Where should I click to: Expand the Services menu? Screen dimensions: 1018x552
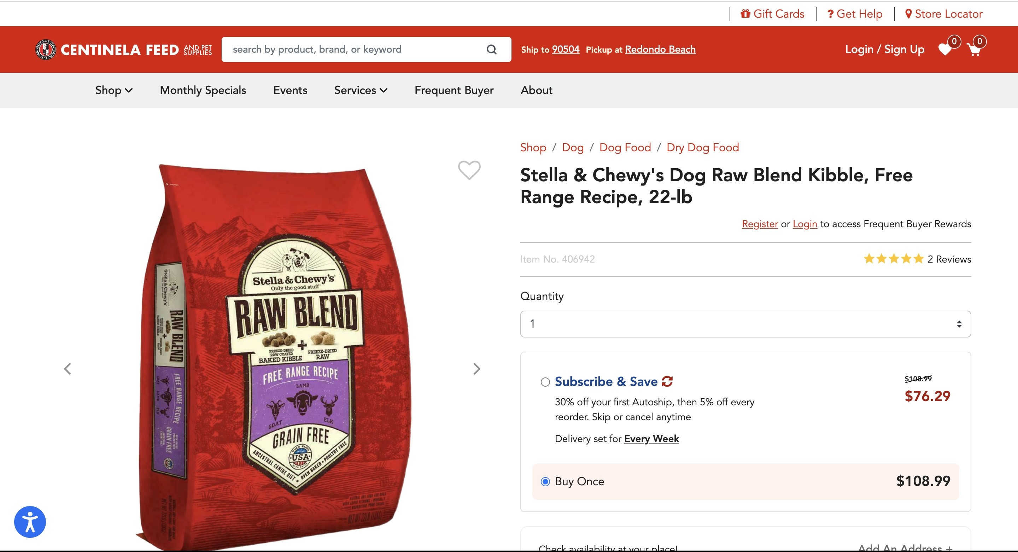[x=361, y=90]
